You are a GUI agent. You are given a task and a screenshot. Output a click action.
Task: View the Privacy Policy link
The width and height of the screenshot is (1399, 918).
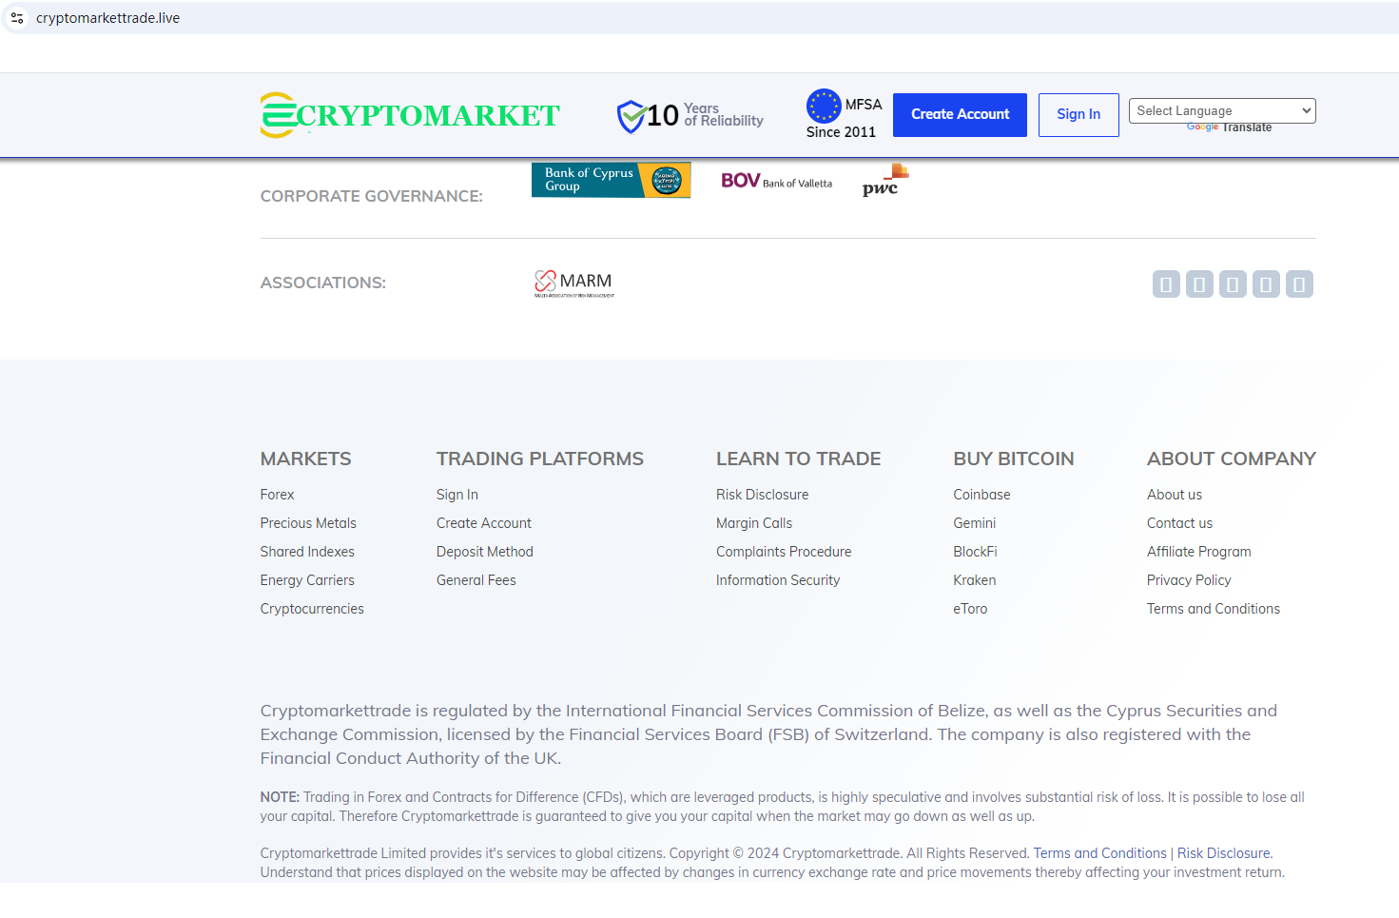[1189, 580]
